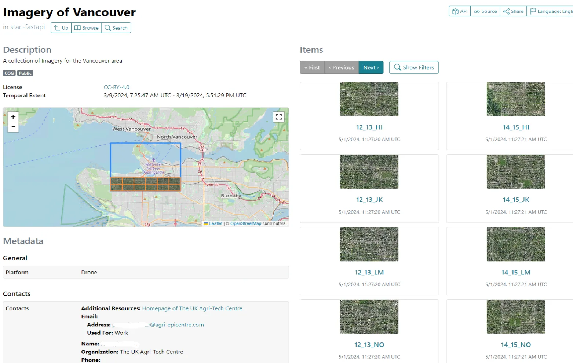This screenshot has width=573, height=363.
Task: Open the CC-BY-4.0 license link
Action: coord(116,87)
